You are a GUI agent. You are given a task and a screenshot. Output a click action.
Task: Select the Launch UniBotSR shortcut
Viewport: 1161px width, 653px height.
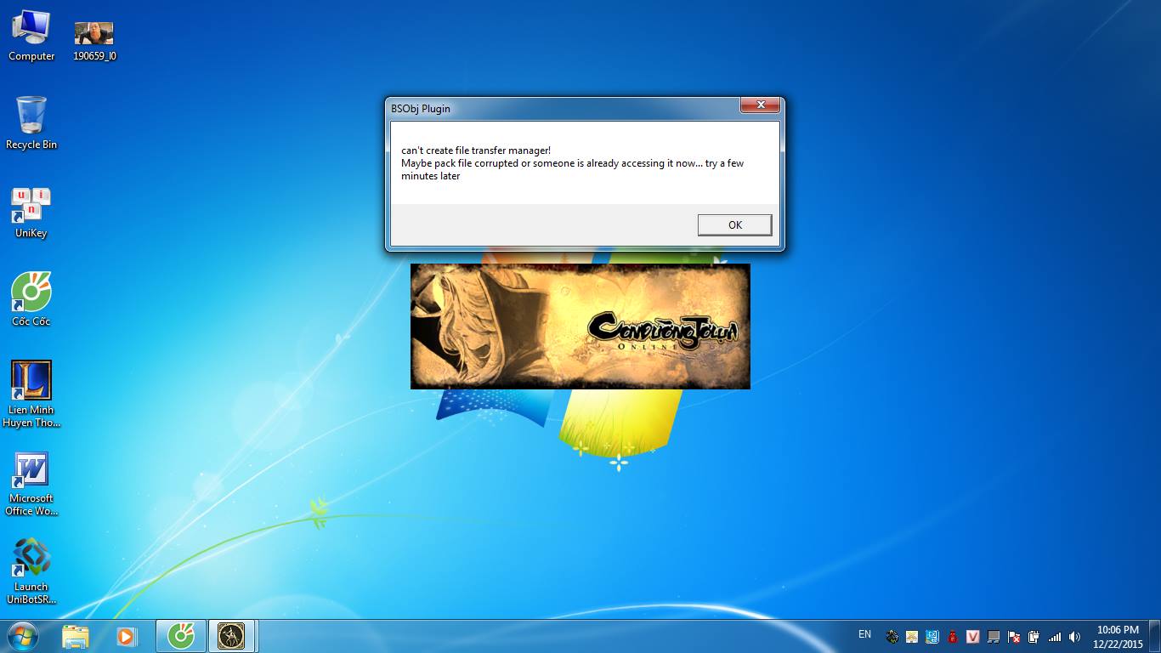[31, 571]
